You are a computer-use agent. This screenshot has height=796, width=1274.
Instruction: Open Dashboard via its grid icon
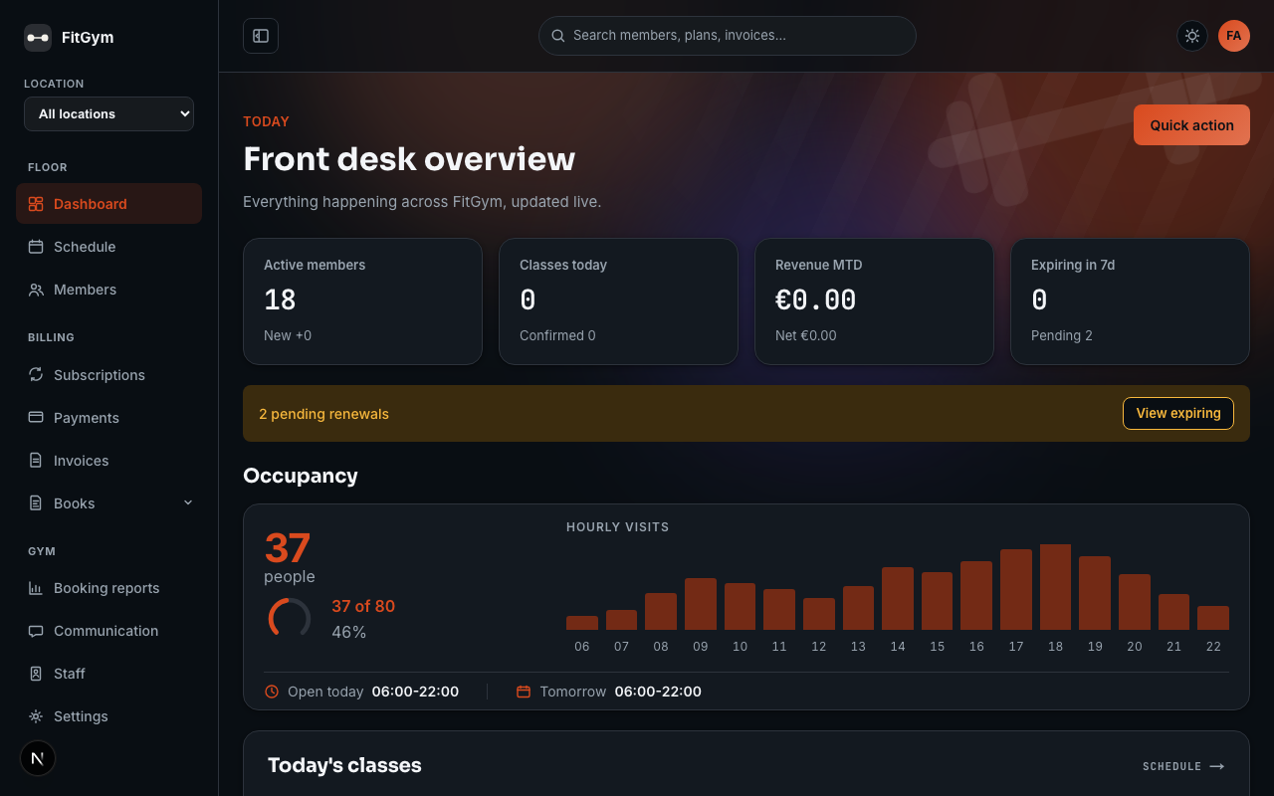coord(36,204)
